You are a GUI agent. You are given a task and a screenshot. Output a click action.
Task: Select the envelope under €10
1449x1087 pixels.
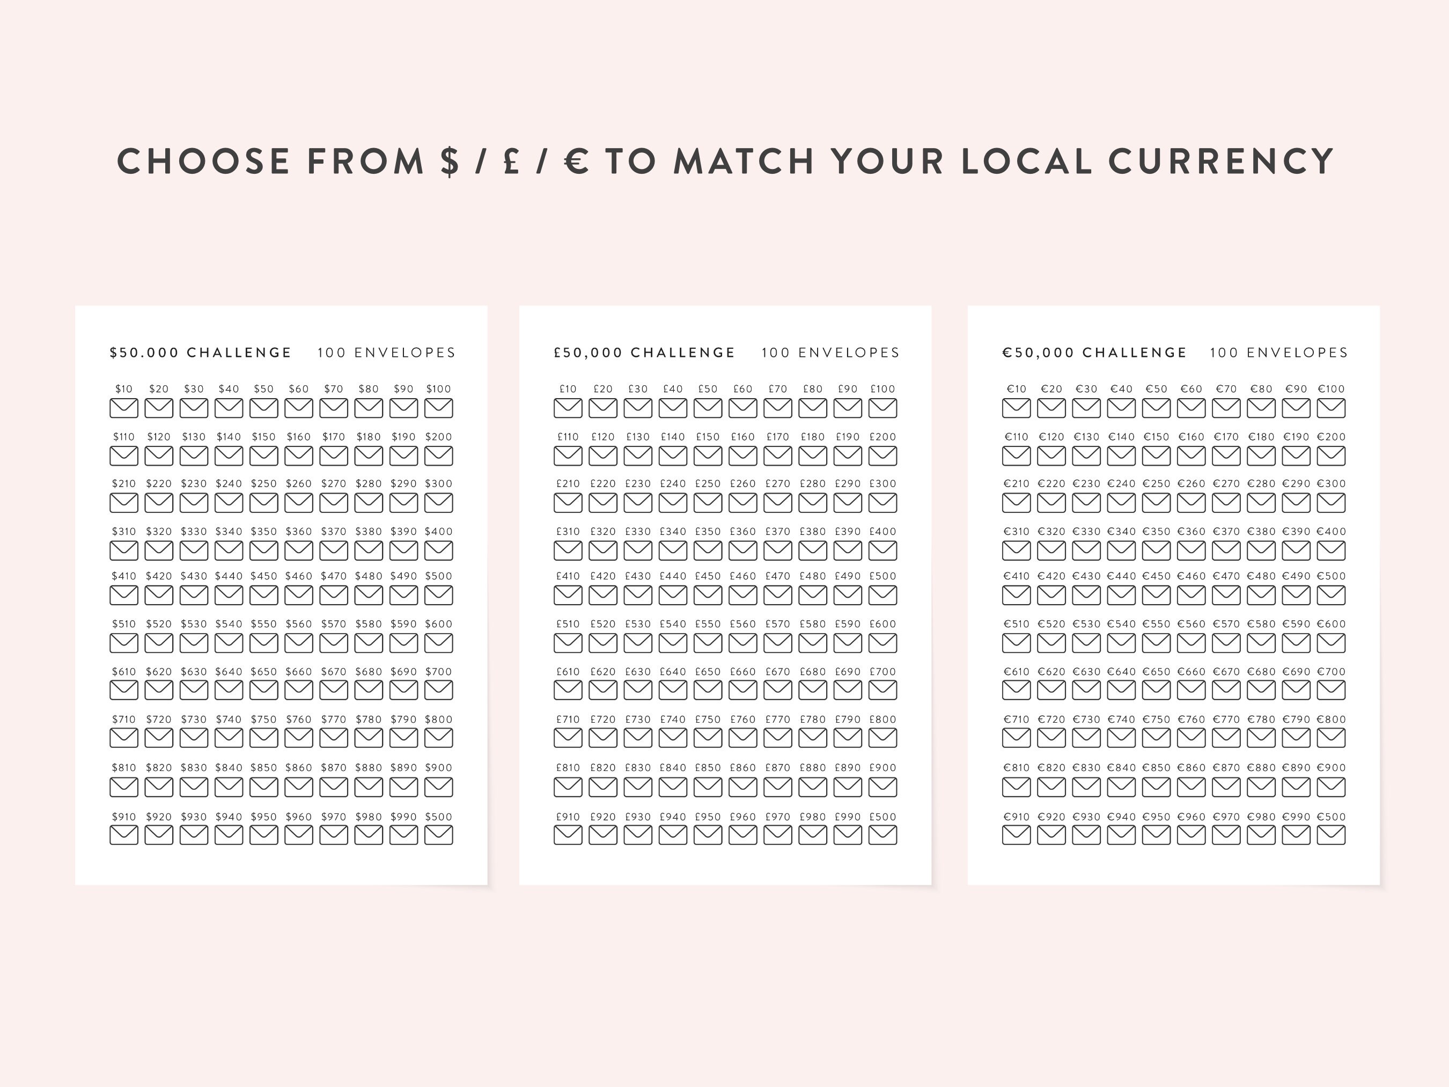pos(1017,408)
